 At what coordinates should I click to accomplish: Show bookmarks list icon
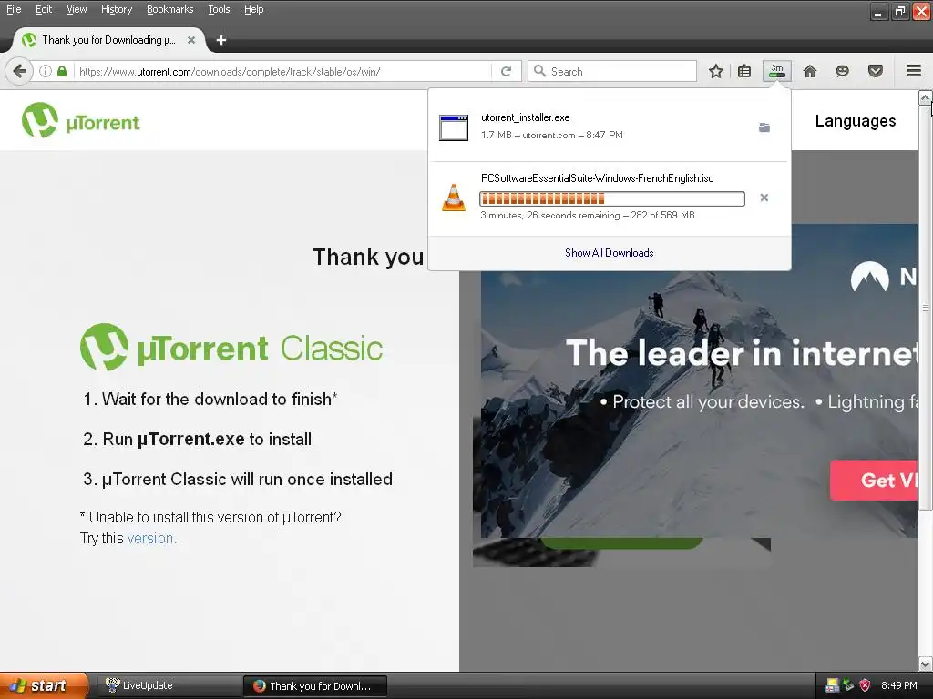click(744, 71)
